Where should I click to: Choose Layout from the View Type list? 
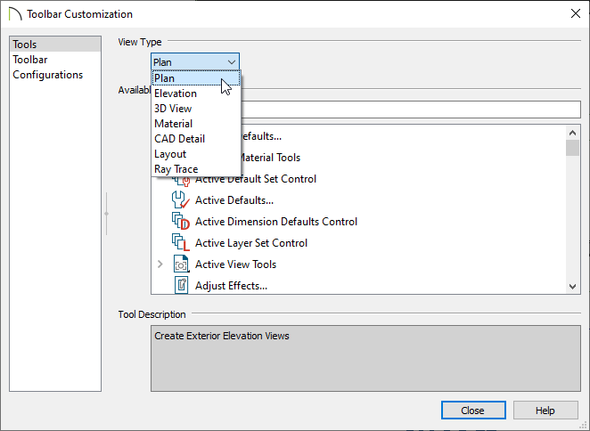coord(196,154)
